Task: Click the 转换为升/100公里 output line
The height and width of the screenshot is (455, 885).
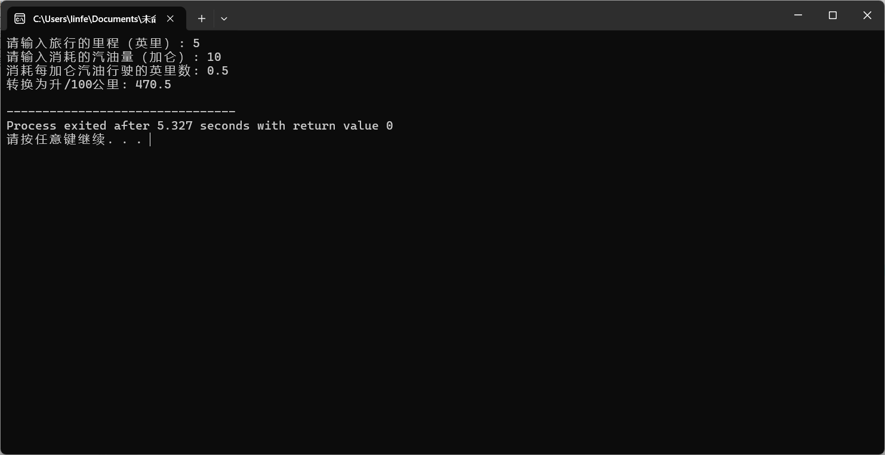Action: 89,84
